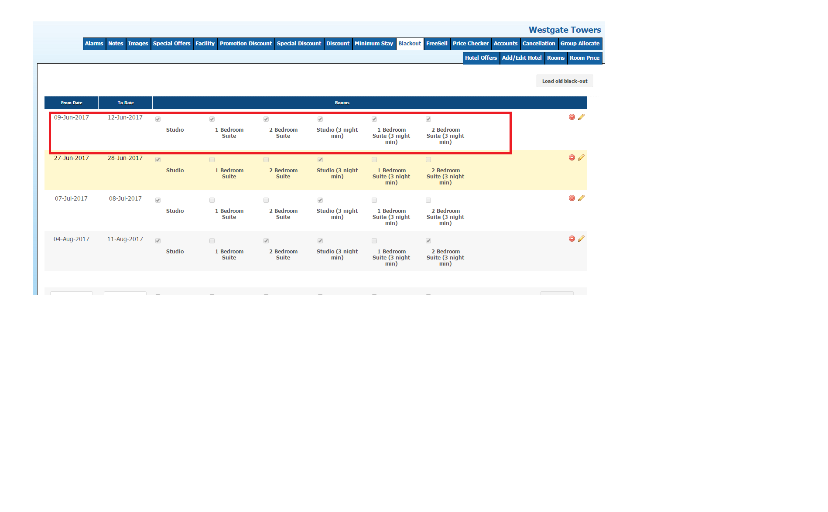Image resolution: width=828 pixels, height=512 pixels.
Task: Open the Promotion Discount tab
Action: [246, 44]
